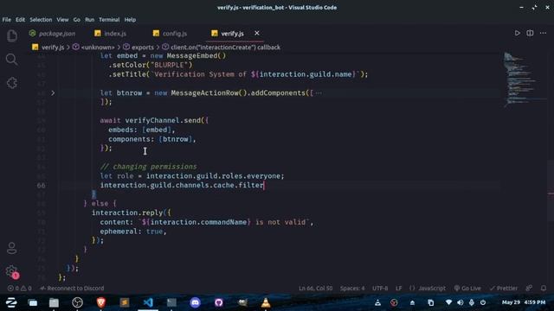Click the Prettier status item
Viewport: 554px width, 311px height.
tap(504, 289)
